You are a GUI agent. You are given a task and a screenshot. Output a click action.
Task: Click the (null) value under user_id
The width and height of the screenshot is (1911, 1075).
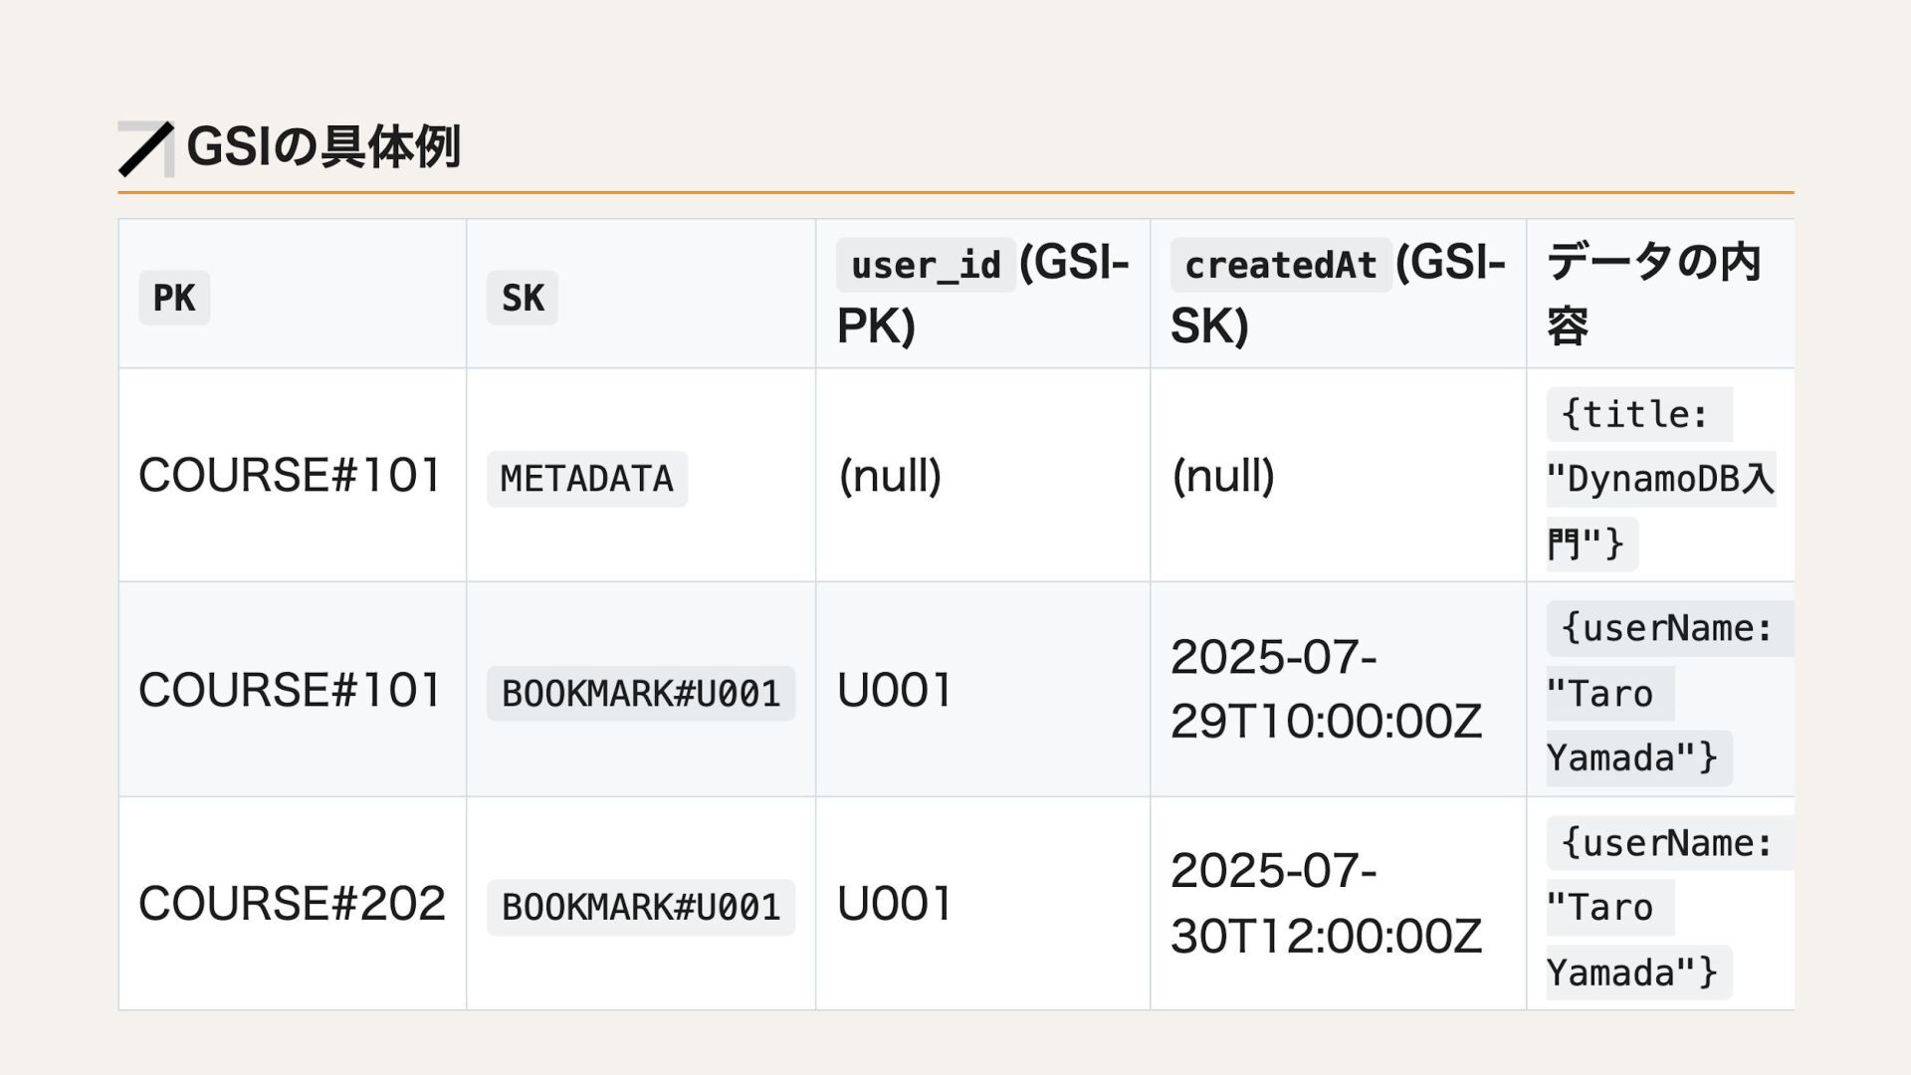(x=890, y=476)
